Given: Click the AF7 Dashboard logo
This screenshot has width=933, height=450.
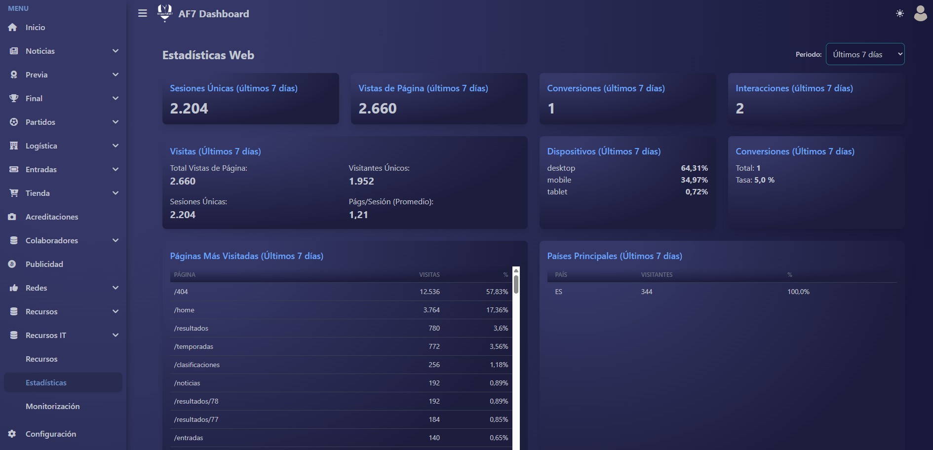Looking at the screenshot, I should 164,13.
